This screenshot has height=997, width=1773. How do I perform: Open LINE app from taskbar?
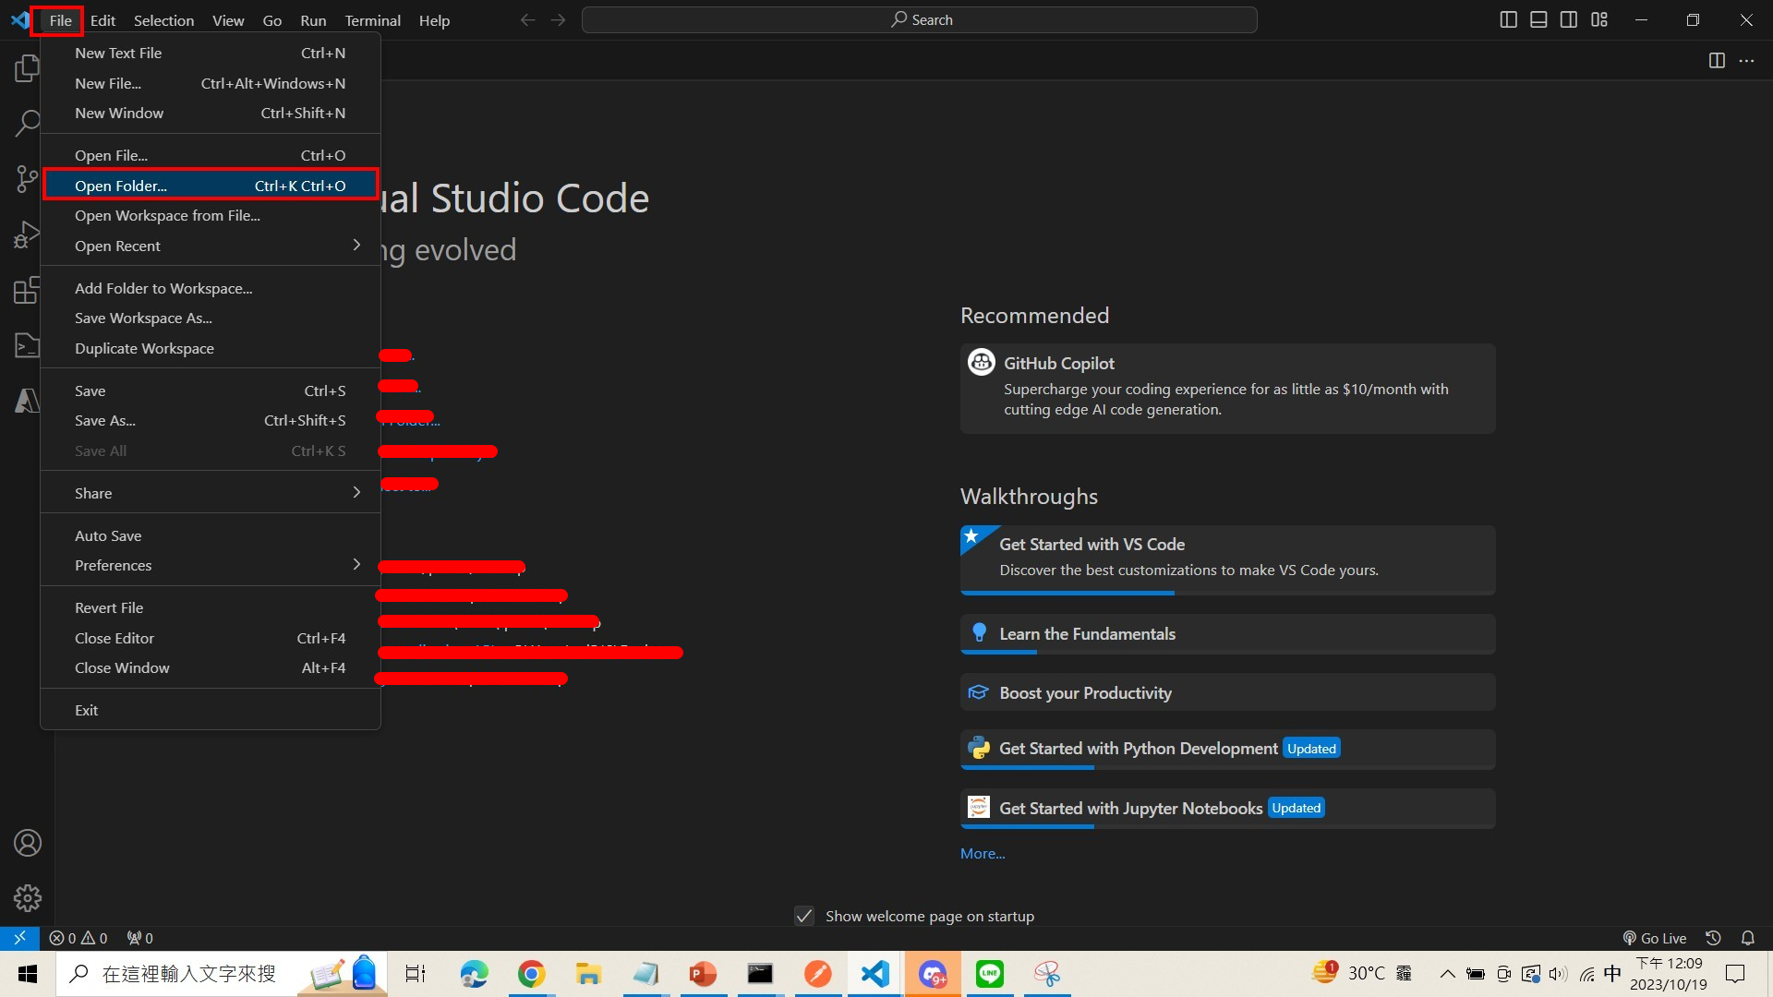click(990, 974)
